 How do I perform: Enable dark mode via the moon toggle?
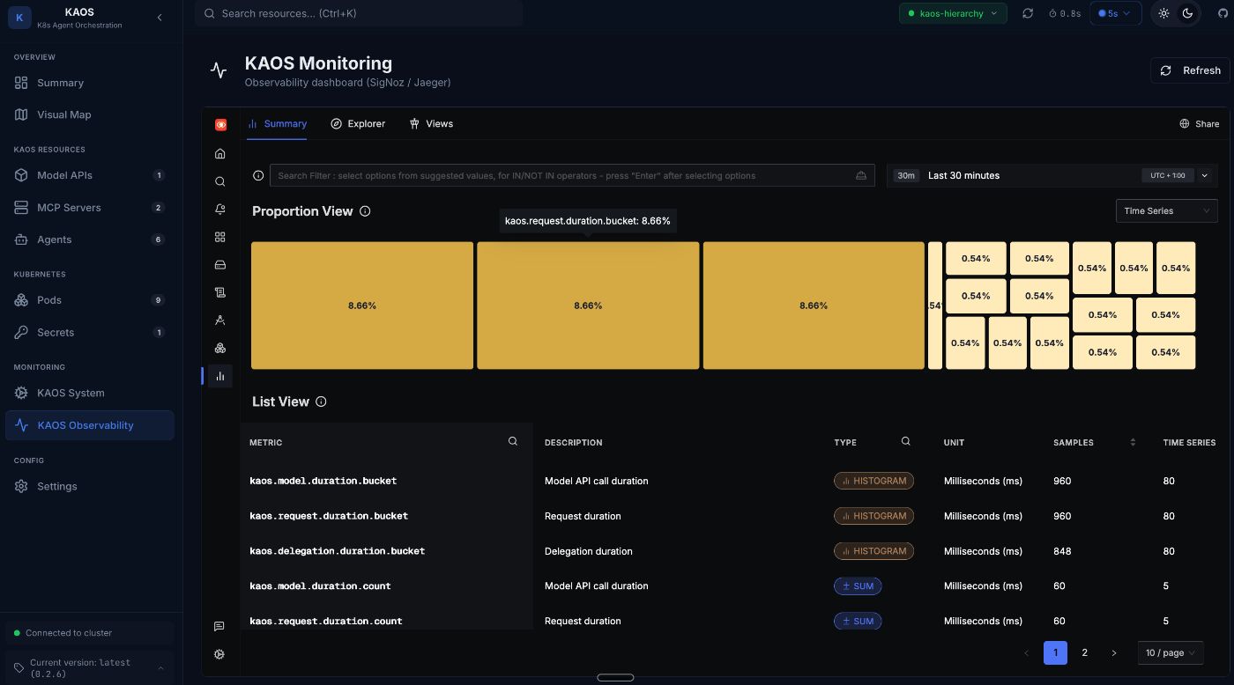[x=1187, y=13]
